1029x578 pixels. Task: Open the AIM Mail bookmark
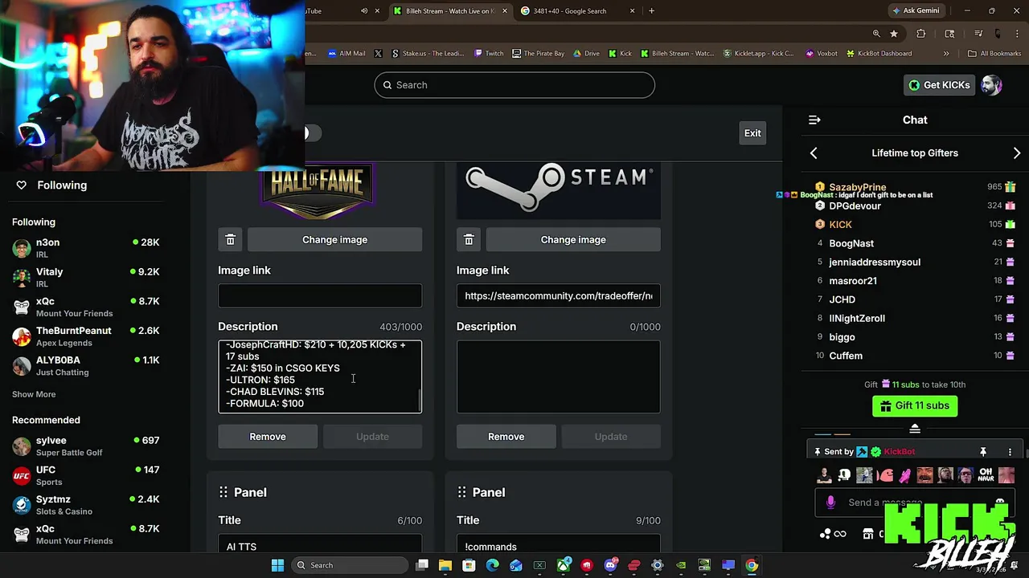pyautogui.click(x=346, y=54)
